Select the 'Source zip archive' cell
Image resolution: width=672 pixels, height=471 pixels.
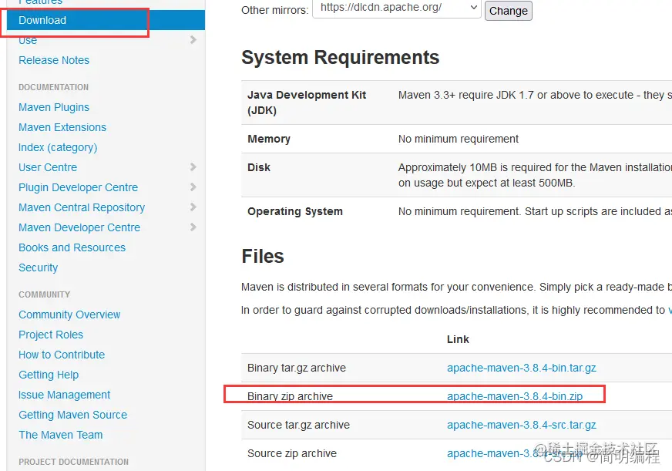click(x=292, y=453)
